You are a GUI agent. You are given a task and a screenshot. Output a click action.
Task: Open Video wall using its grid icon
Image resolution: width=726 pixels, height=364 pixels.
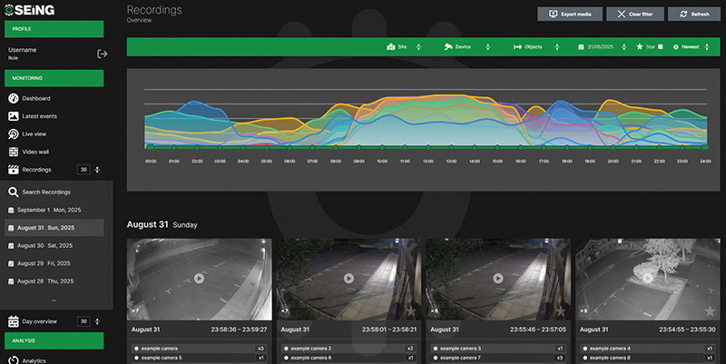14,152
